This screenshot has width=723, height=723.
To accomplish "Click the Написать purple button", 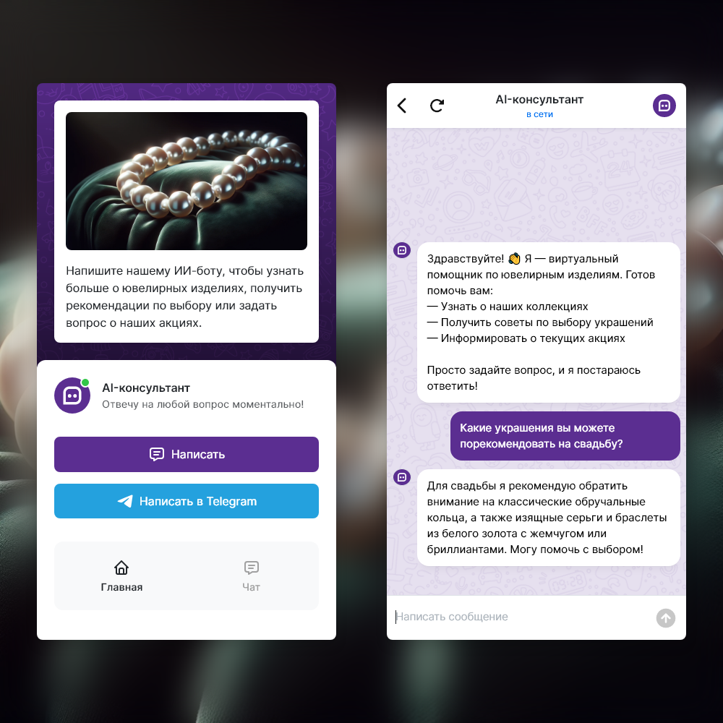I will (x=187, y=454).
